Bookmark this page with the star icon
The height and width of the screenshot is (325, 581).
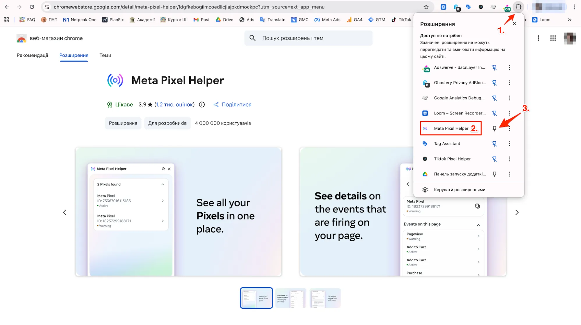426,7
